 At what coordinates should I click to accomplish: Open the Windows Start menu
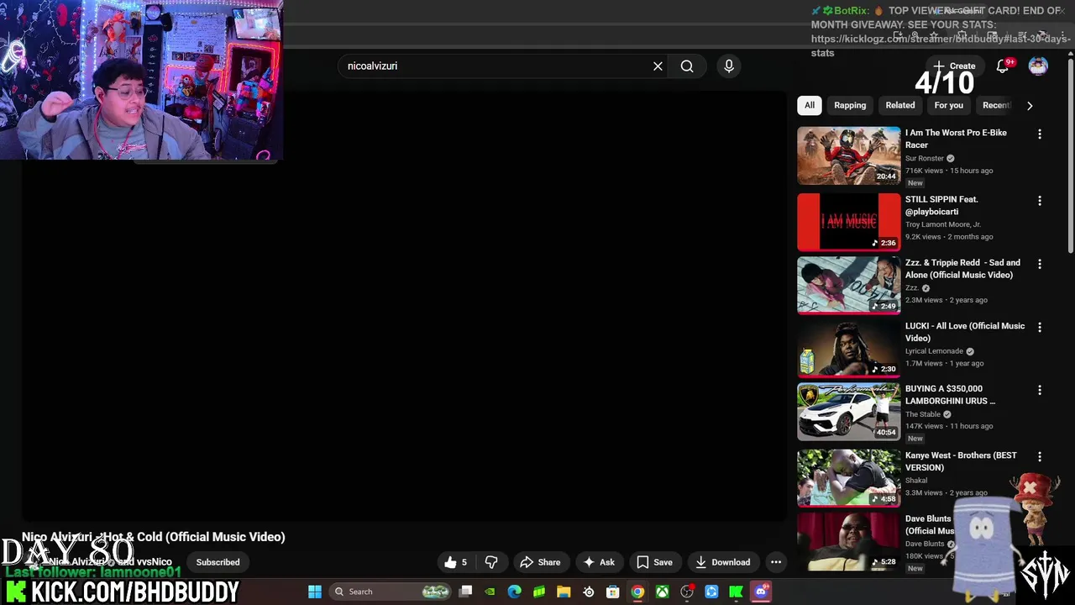click(x=315, y=592)
